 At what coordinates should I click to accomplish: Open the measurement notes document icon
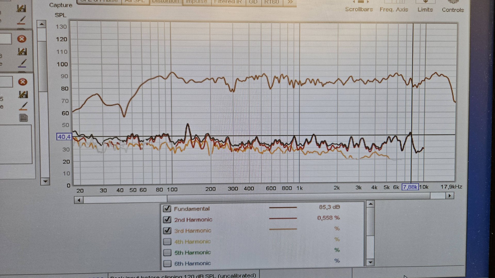(23, 118)
